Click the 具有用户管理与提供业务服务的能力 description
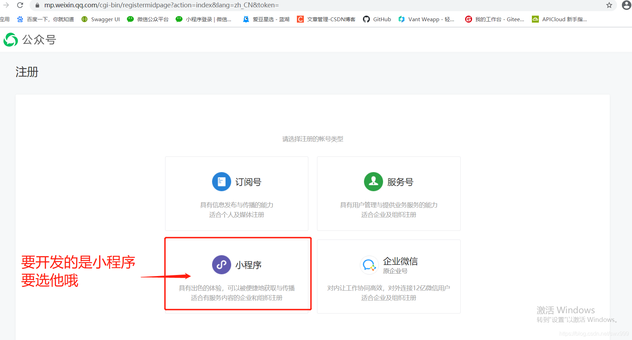 (389, 205)
